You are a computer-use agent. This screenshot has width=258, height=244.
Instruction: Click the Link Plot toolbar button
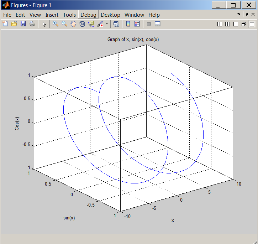click(116, 24)
